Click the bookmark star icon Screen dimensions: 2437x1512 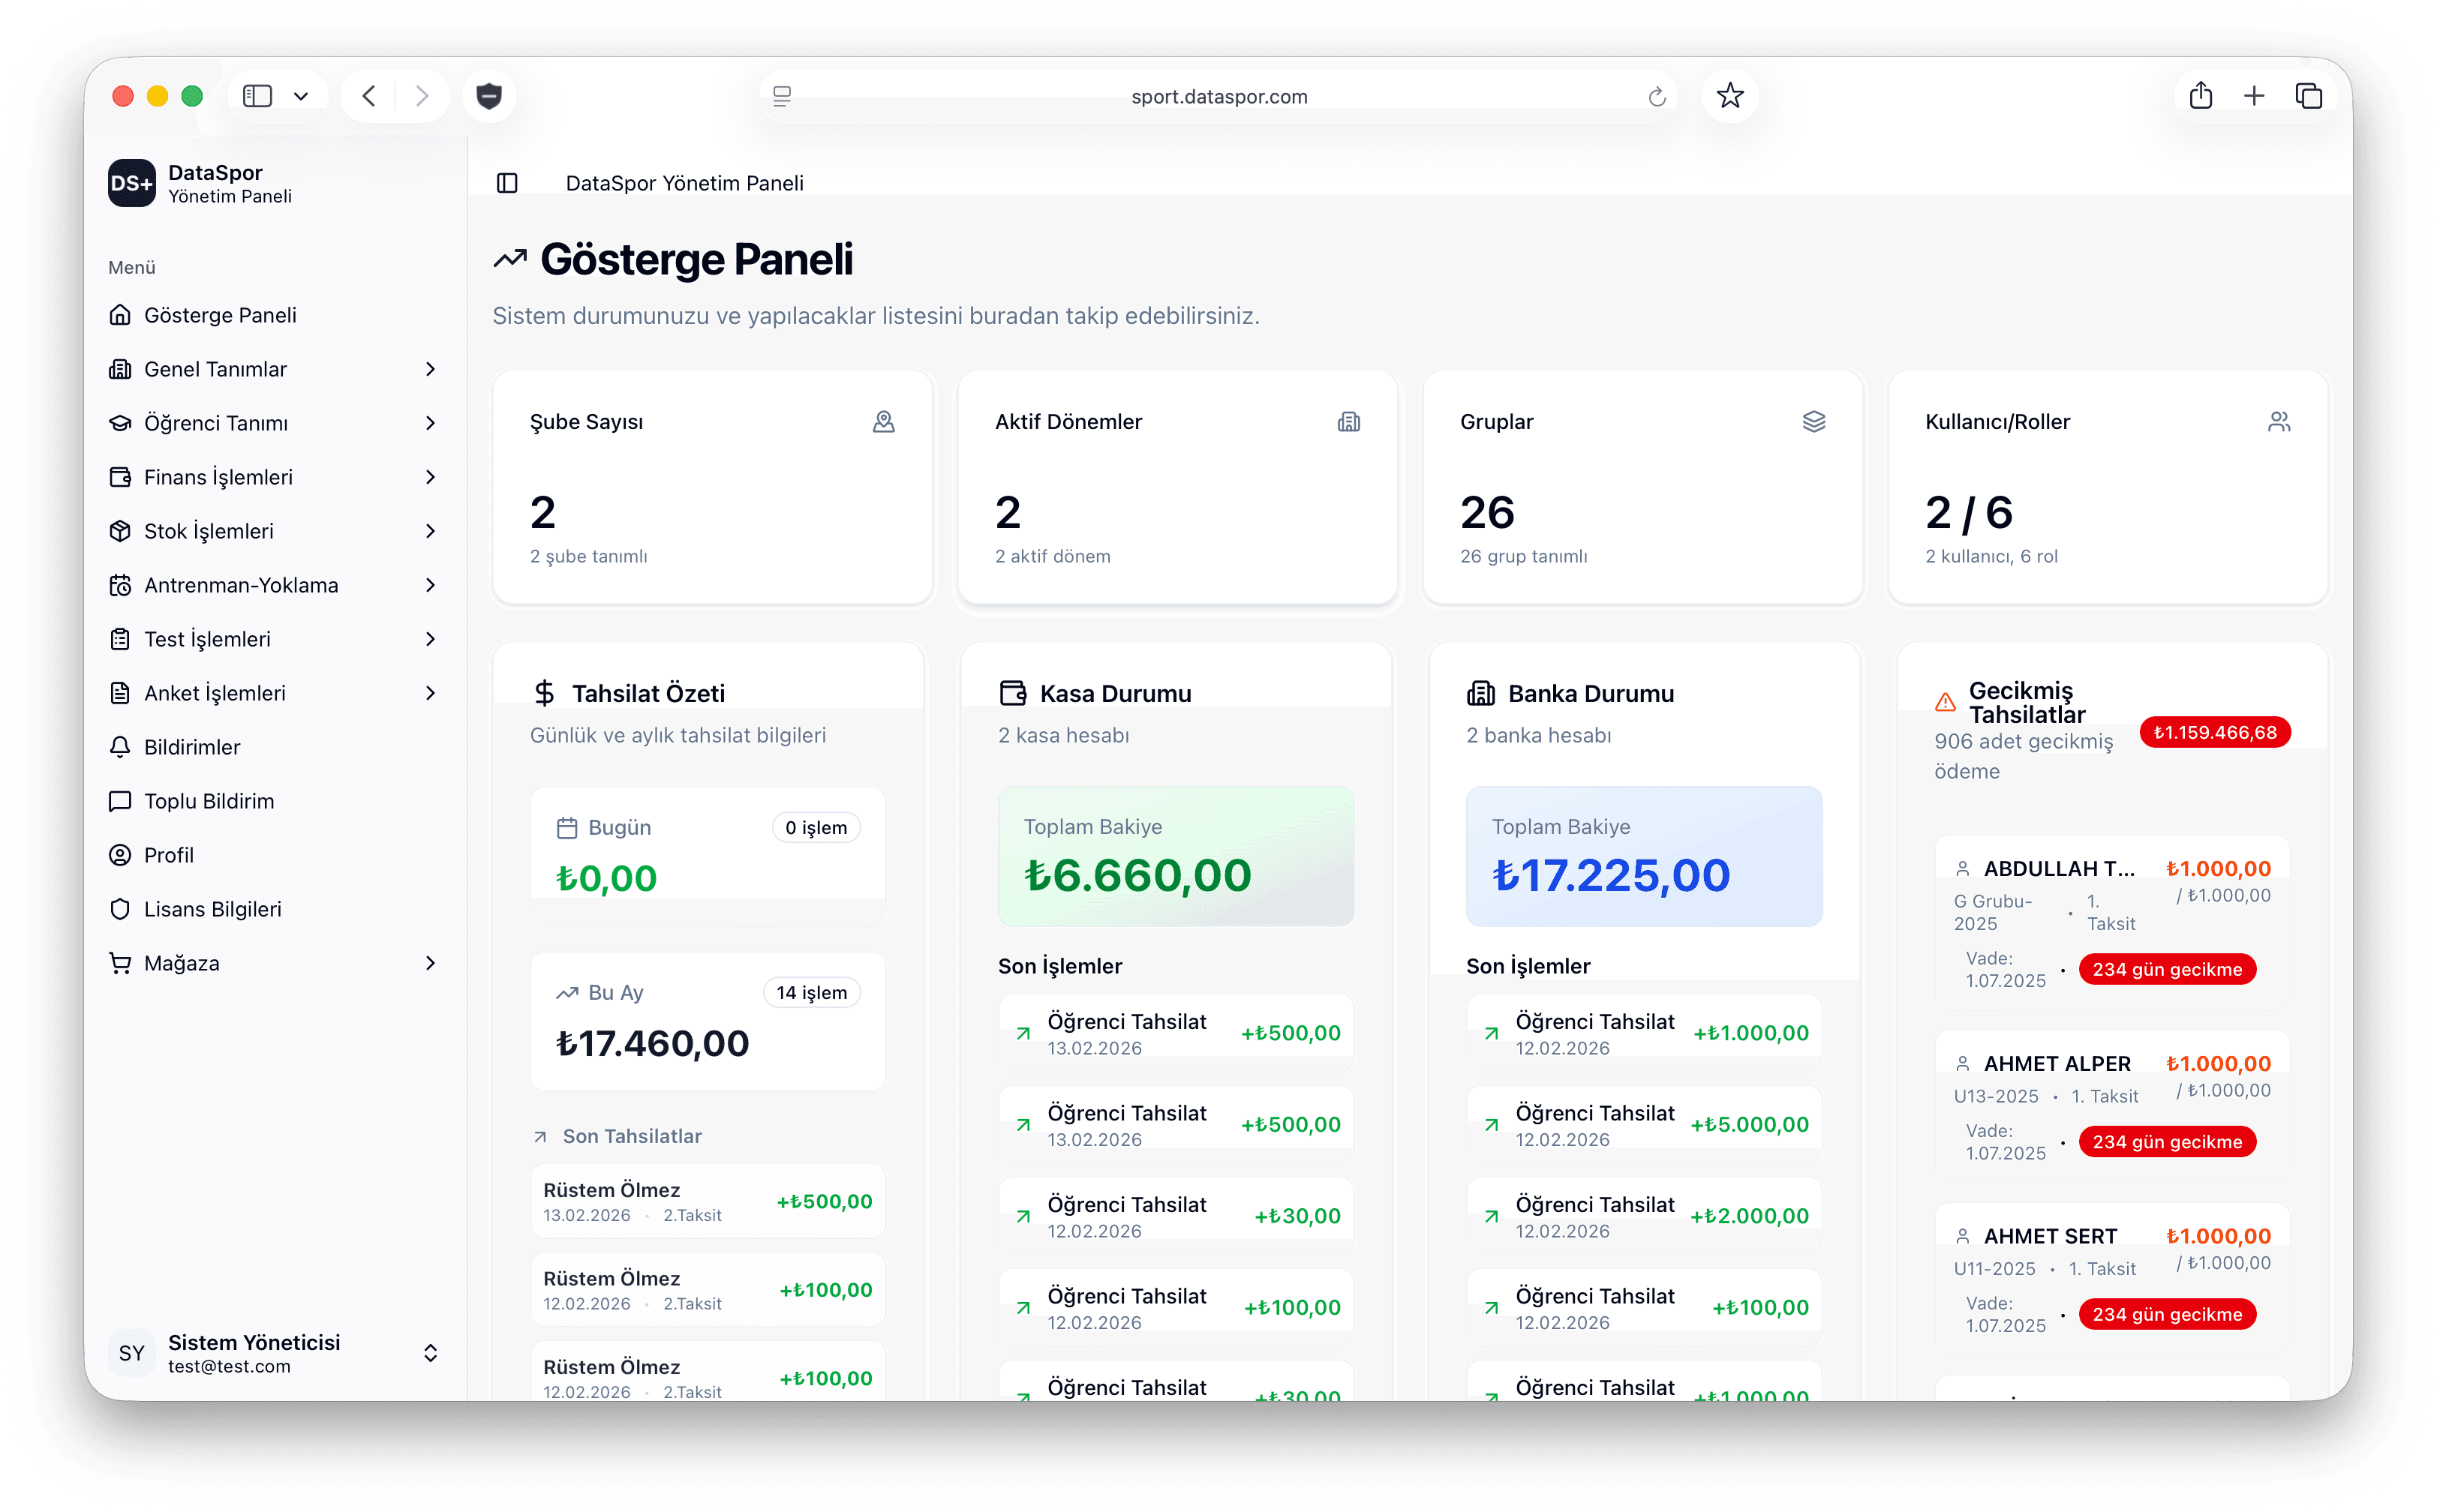click(x=1729, y=96)
